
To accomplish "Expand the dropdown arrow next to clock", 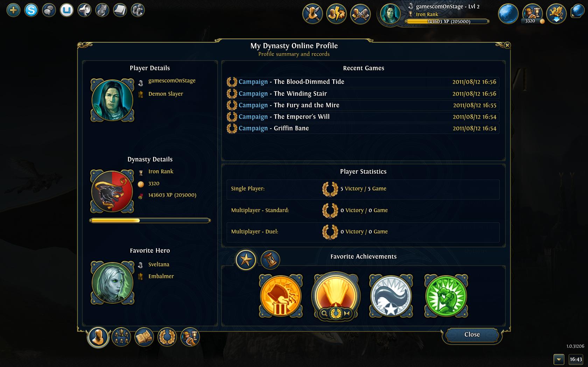I will point(559,359).
